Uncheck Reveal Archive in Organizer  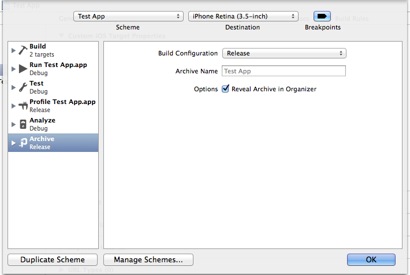coord(225,89)
